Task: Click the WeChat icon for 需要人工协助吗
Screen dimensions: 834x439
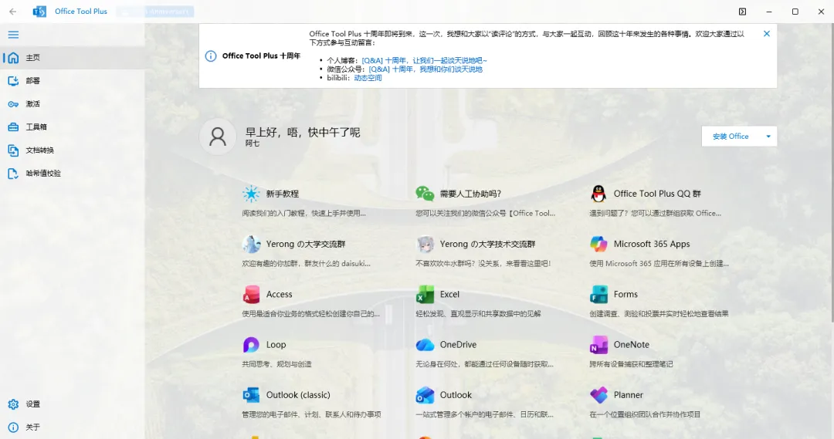Action: [425, 194]
